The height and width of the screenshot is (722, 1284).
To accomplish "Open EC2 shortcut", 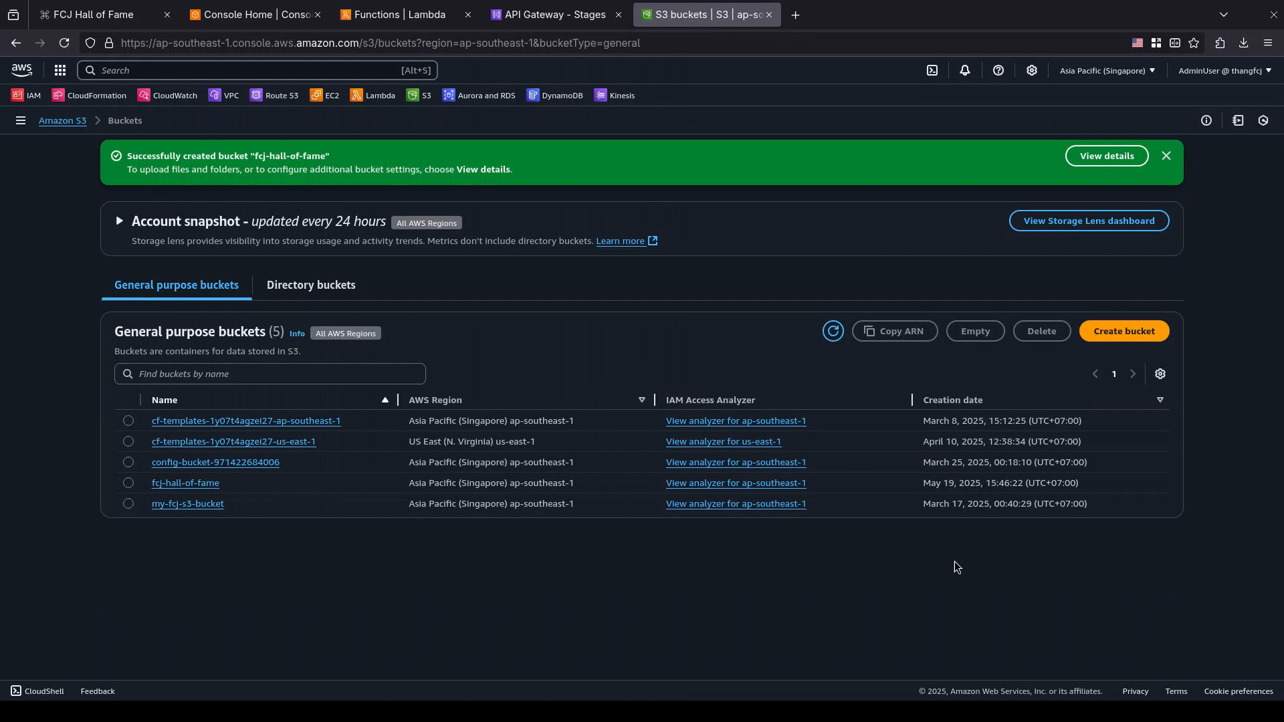I will pos(325,96).
